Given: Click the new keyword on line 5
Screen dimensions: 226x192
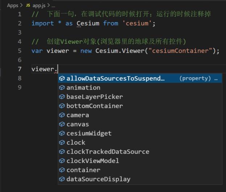Looking at the screenshot, I should tap(86, 51).
